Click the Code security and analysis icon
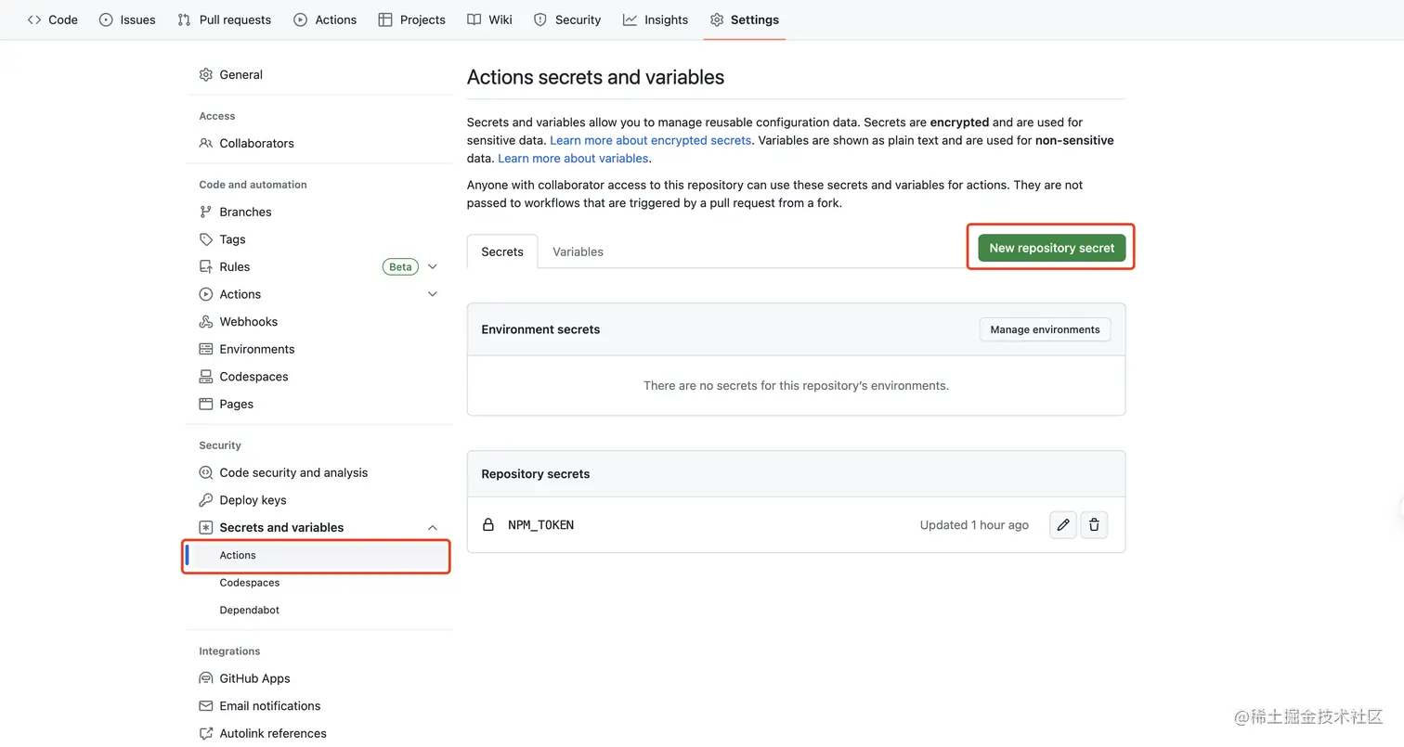Image resolution: width=1404 pixels, height=747 pixels. pyautogui.click(x=206, y=473)
